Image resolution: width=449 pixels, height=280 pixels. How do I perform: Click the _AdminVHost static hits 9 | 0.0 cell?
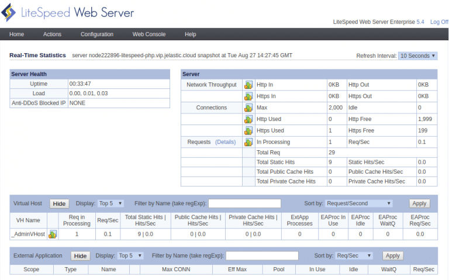point(146,234)
